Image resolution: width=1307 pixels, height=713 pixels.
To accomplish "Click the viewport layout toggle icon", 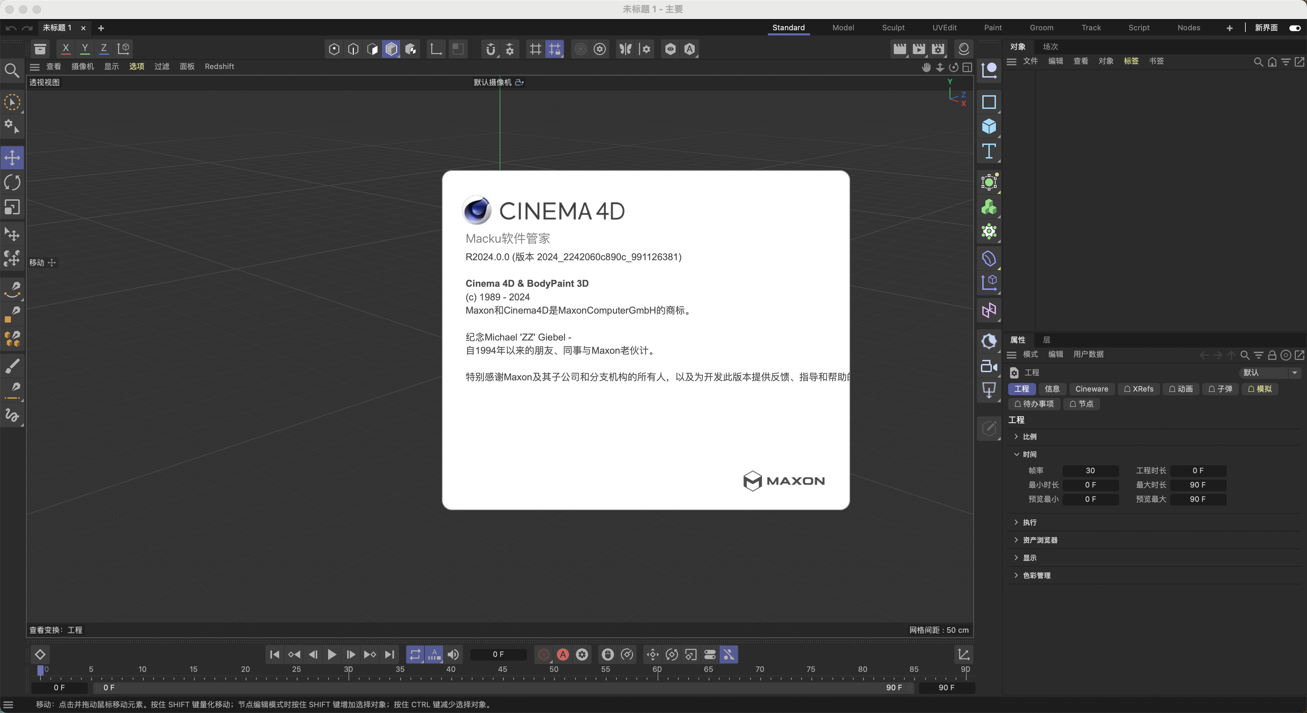I will 968,67.
